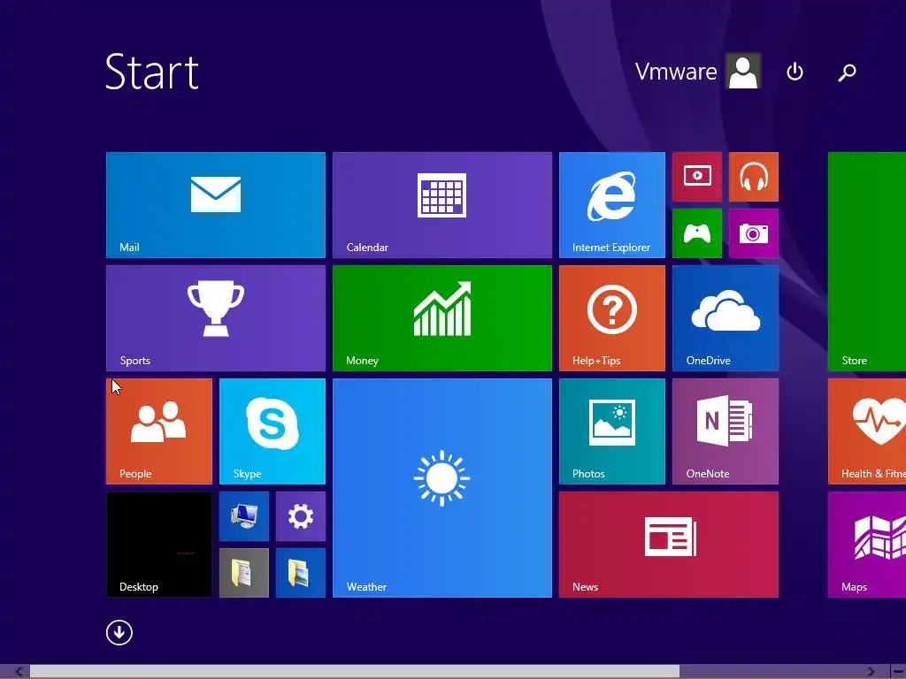Open the Help+Tips tile
This screenshot has height=679, width=906.
pos(612,318)
